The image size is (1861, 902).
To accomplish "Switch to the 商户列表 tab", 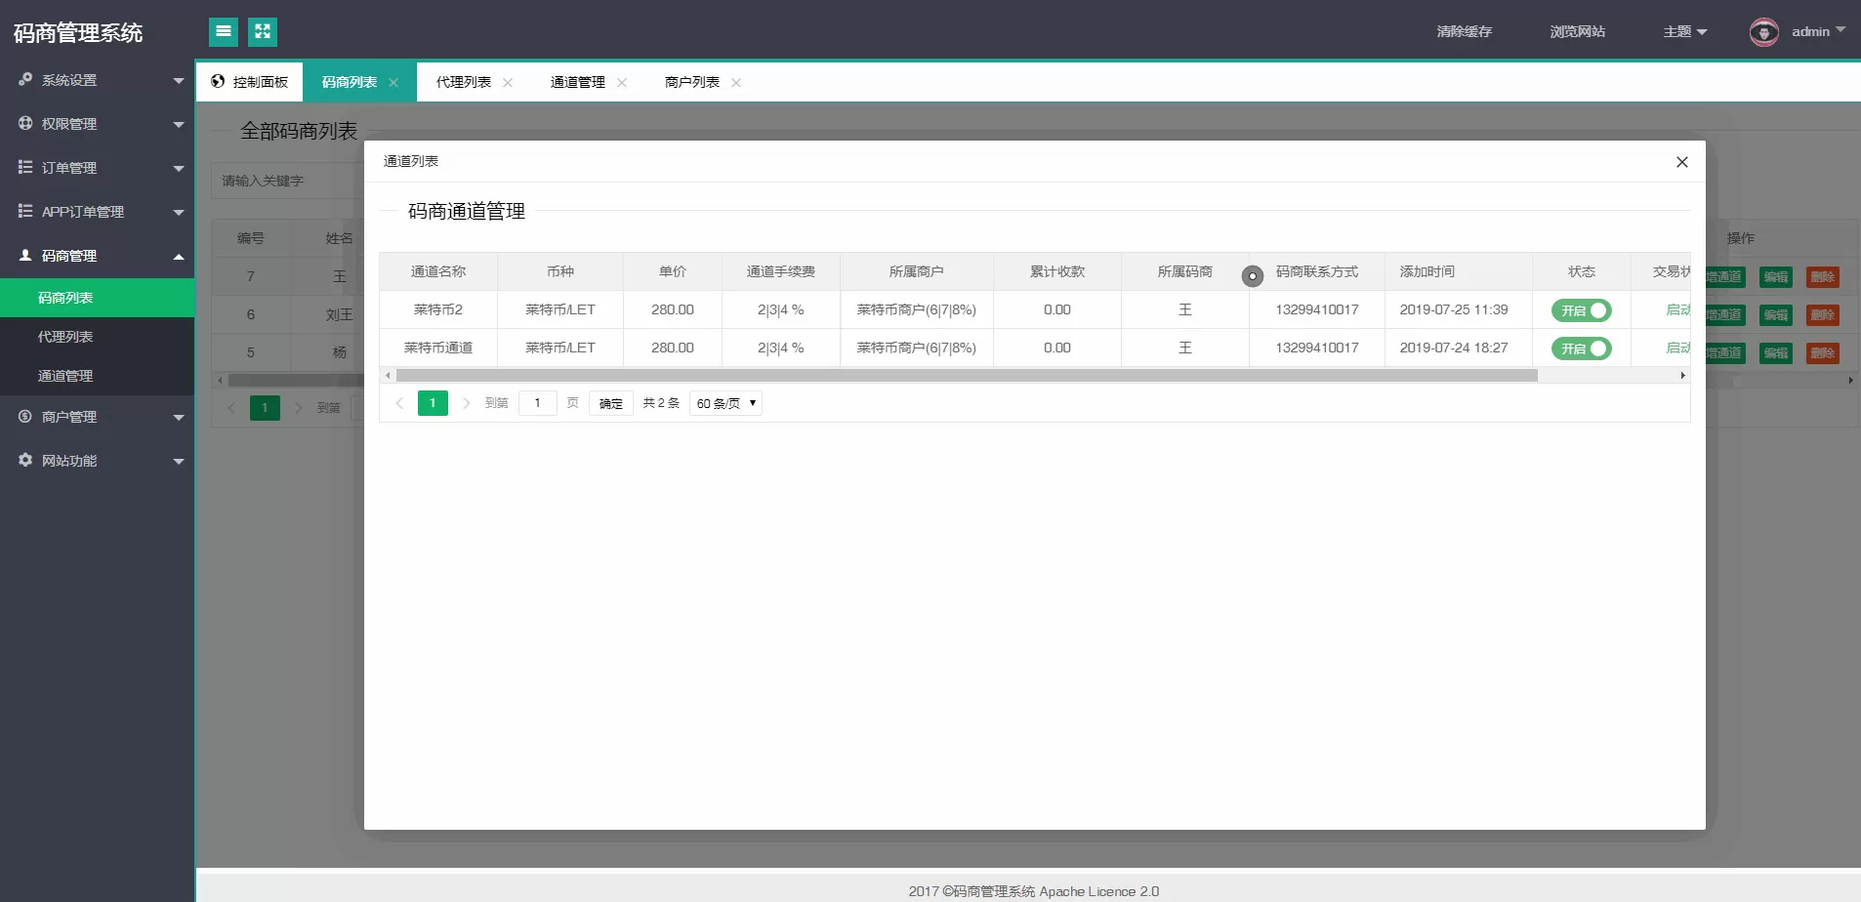I will 692,82.
